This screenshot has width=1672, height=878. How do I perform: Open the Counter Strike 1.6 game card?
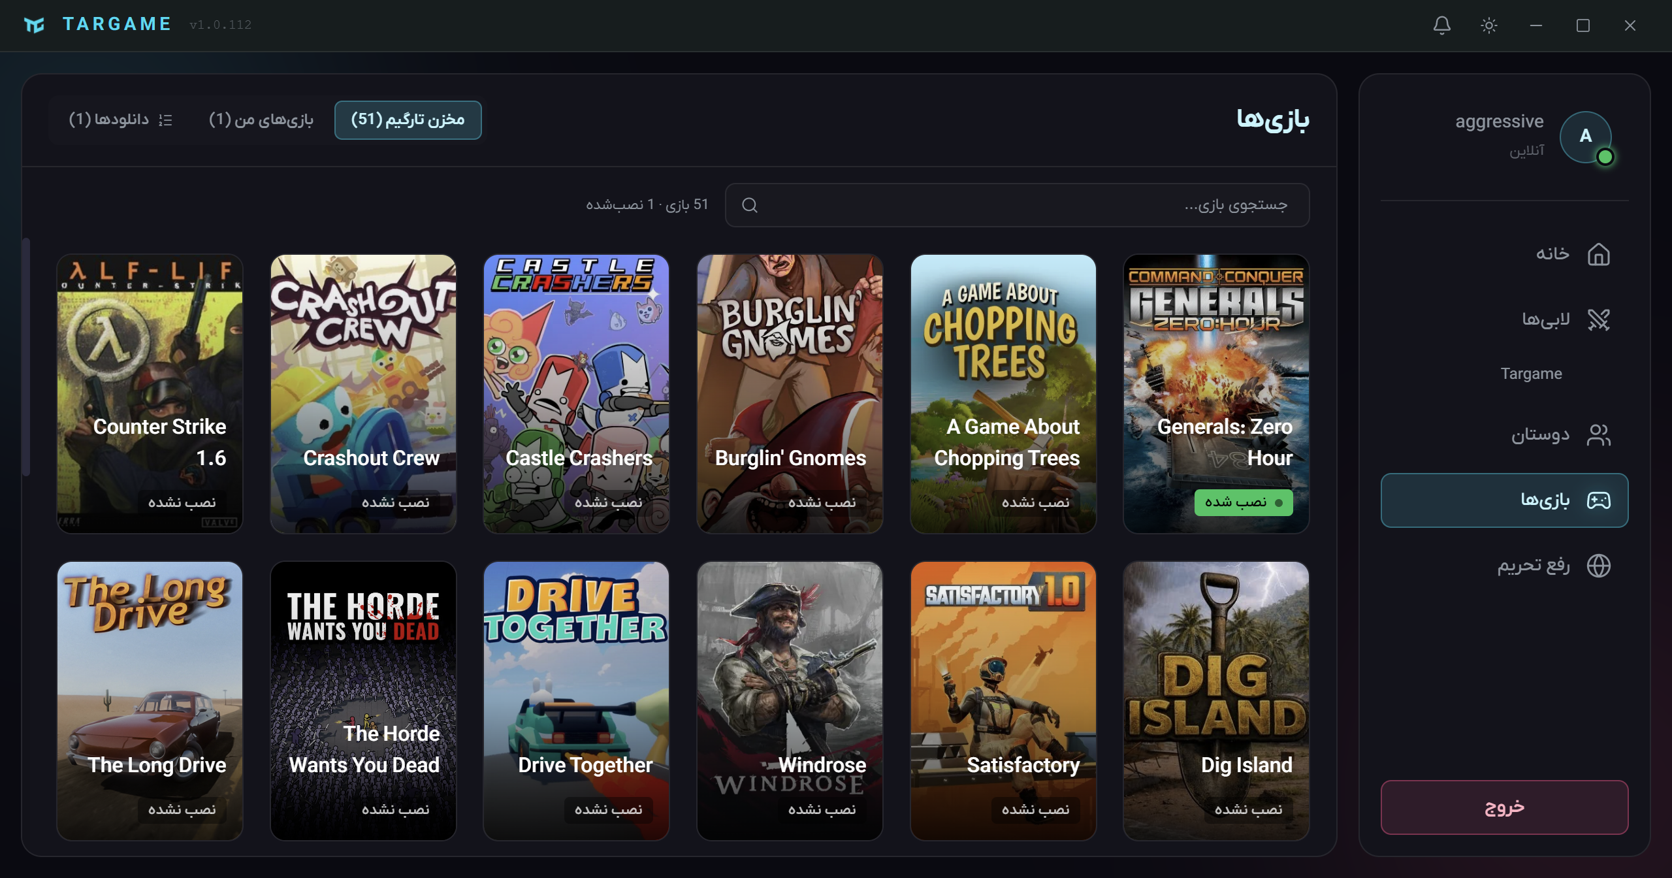(x=150, y=394)
